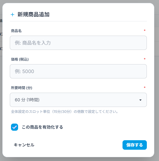The width and height of the screenshot is (159, 161).
Task: Click the キャンセル button
Action: click(x=24, y=145)
